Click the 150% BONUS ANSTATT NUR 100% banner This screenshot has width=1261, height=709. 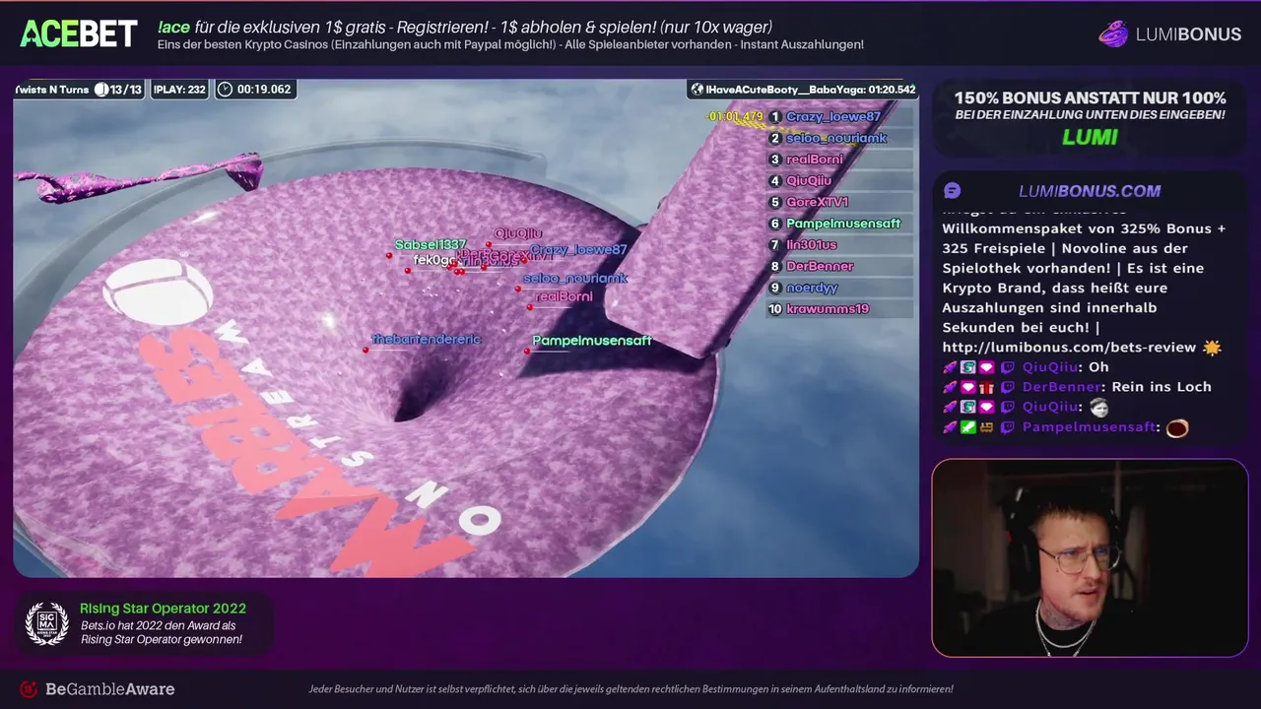pyautogui.click(x=1090, y=98)
